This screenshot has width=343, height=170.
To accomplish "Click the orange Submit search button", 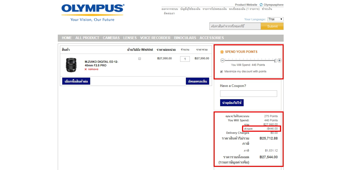I will [272, 26].
